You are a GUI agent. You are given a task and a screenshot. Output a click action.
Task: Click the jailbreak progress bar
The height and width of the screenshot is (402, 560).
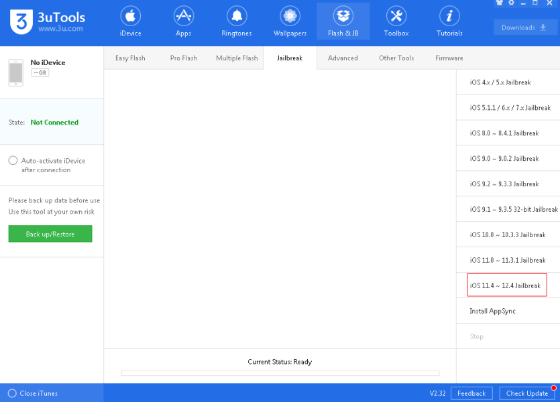point(280,373)
